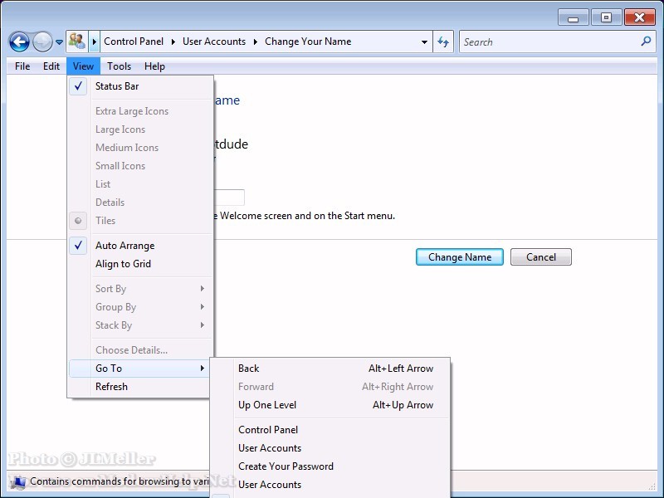Viewport: 664px width, 498px height.
Task: Choose Align to Grid
Action: [140, 264]
